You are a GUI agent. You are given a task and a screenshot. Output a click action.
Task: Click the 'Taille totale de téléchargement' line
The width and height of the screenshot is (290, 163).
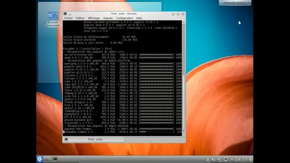coord(100,37)
